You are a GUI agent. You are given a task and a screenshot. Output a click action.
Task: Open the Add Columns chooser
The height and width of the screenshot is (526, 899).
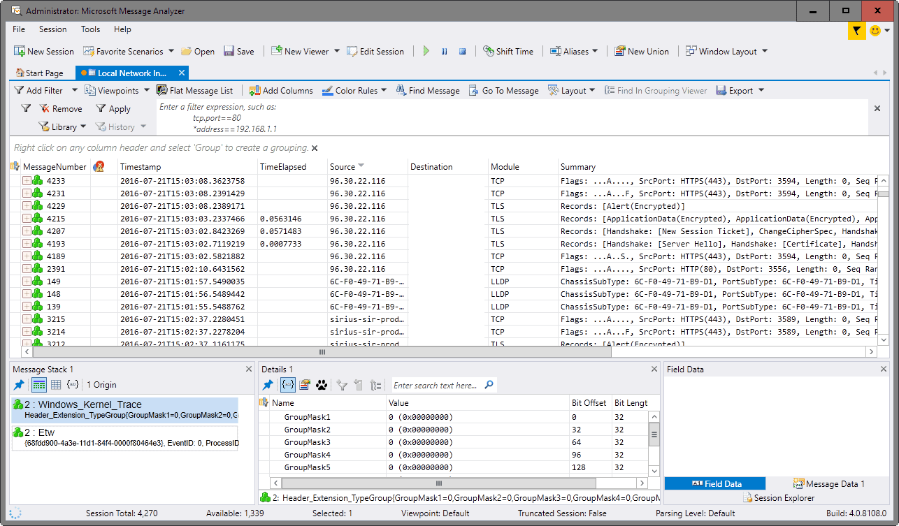pos(282,90)
